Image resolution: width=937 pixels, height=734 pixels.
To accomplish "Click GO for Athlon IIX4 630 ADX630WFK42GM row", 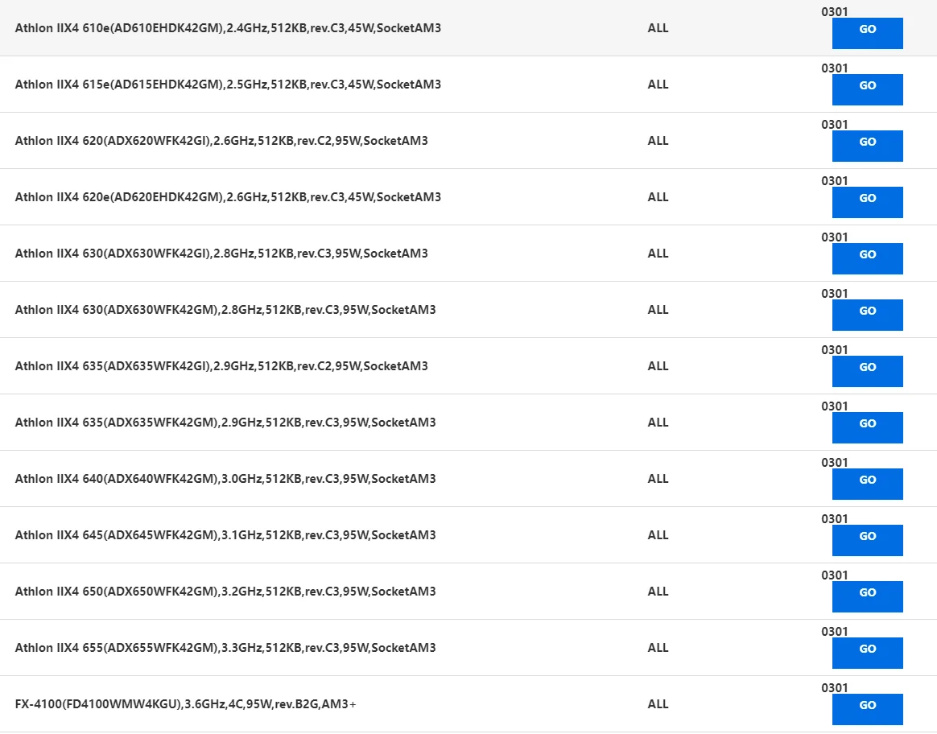I will (x=867, y=315).
